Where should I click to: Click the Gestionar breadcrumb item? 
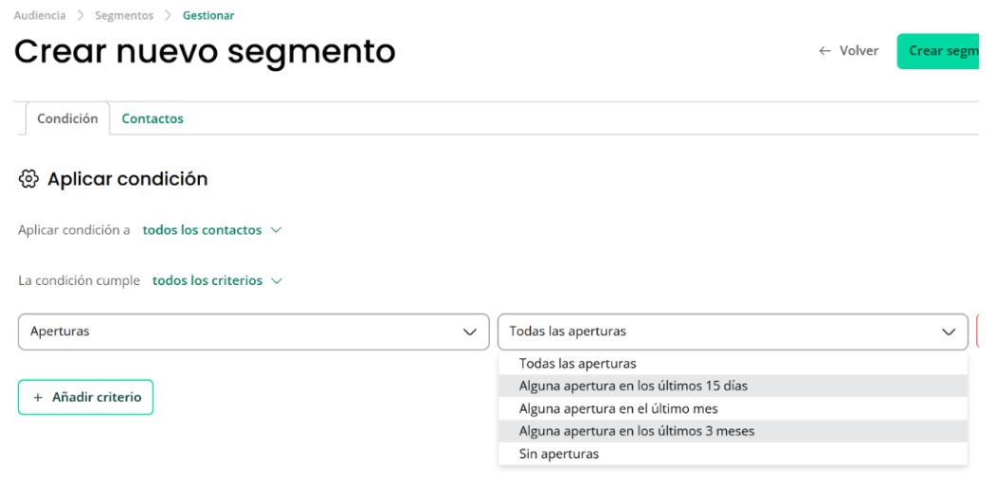208,15
